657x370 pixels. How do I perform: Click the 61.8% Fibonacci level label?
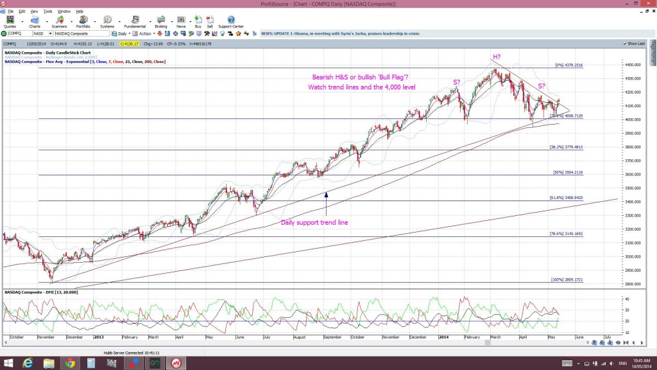coord(566,198)
